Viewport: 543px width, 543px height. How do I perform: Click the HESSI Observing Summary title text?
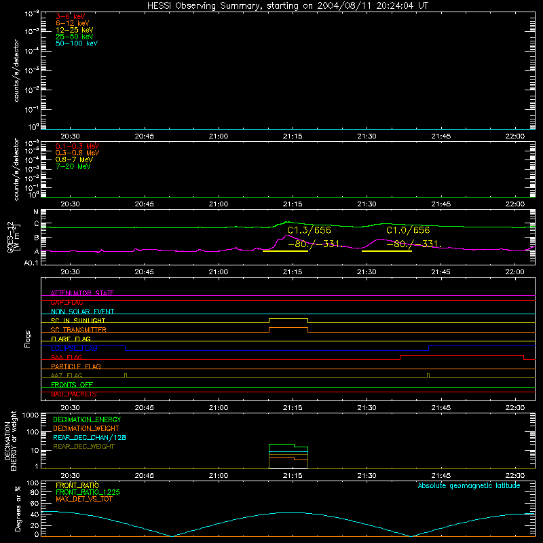[x=288, y=6]
